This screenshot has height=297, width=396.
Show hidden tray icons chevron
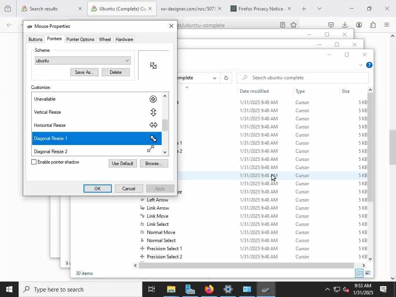(x=327, y=289)
